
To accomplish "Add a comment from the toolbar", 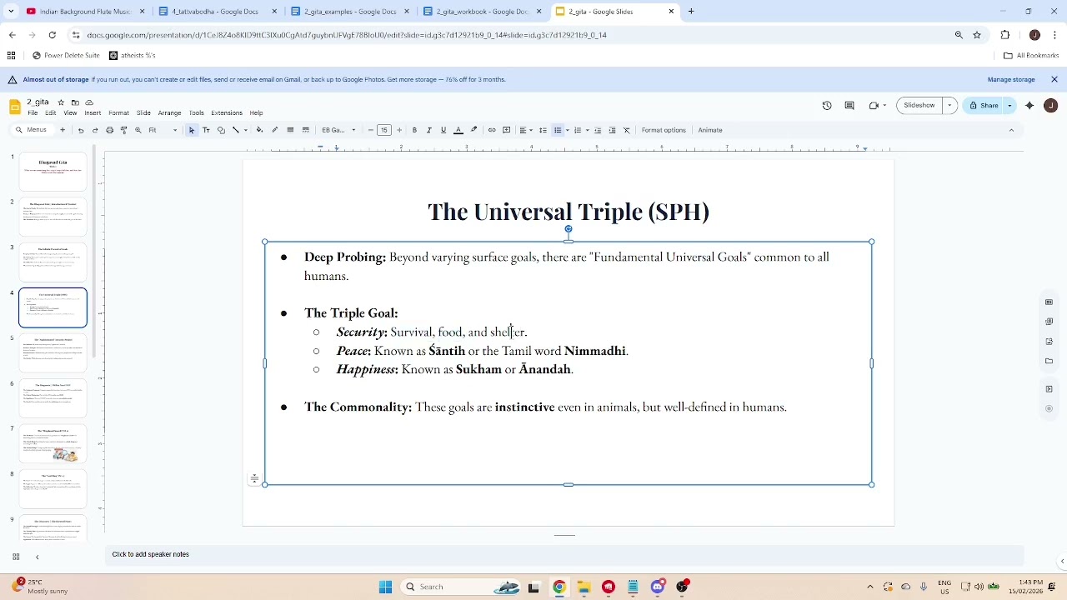I will [506, 130].
